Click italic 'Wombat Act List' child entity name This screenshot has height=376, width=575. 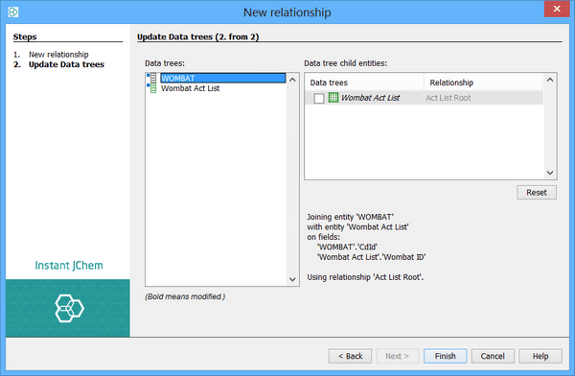370,98
